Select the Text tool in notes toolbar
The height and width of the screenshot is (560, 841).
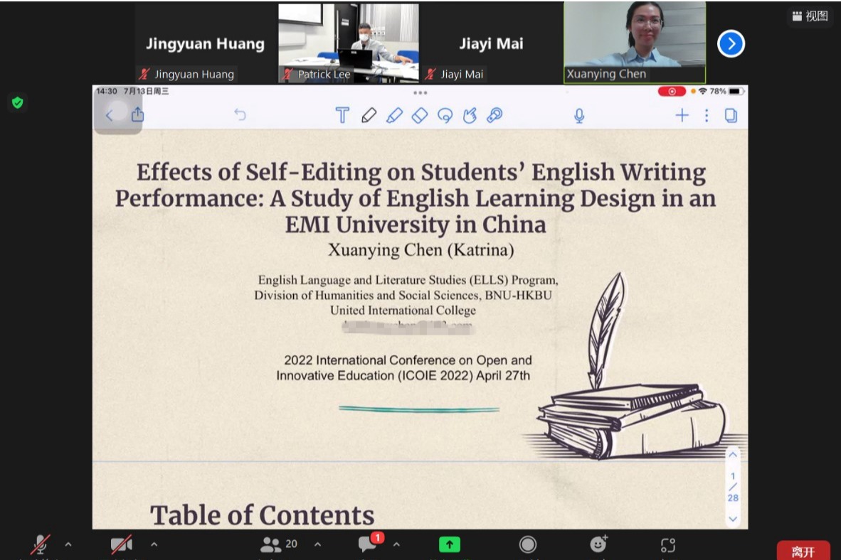[342, 115]
